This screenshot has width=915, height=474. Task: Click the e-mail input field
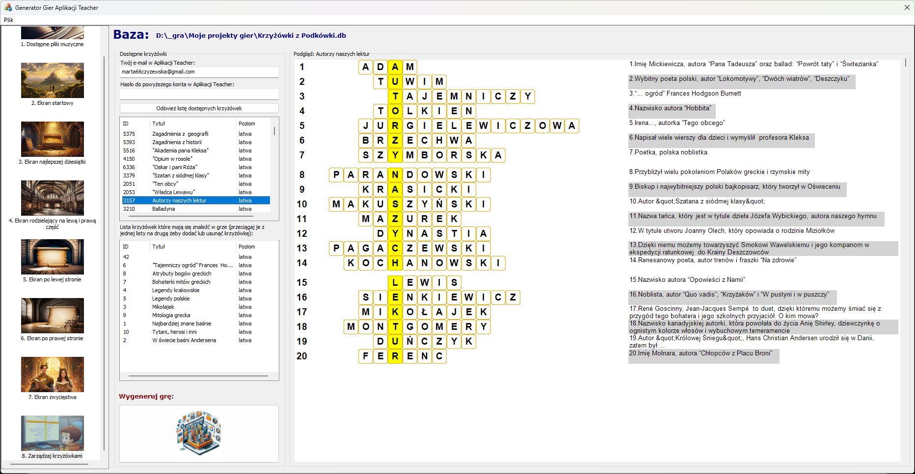[199, 72]
